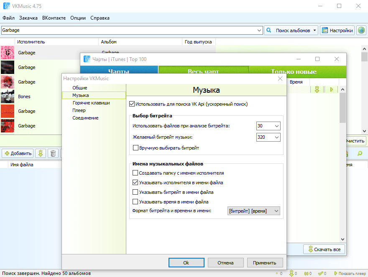The height and width of the screenshot is (277, 368).
Task: Click the Исполнитель column header
Action: [56, 42]
